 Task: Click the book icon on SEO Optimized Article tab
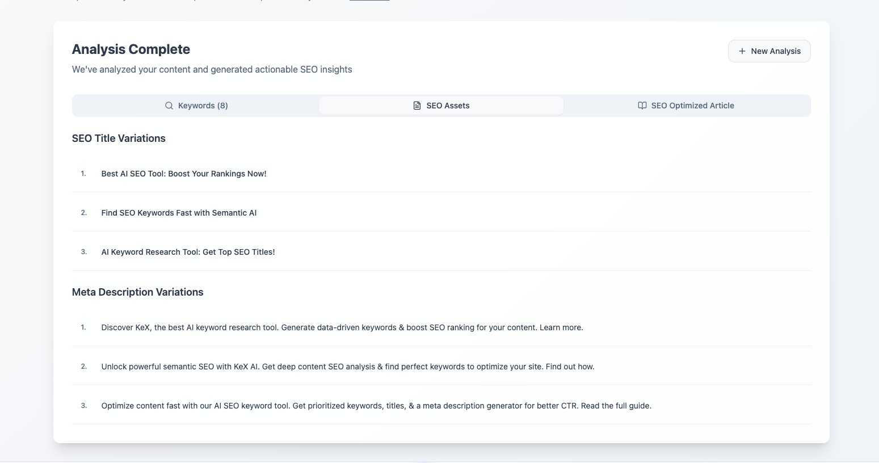pyautogui.click(x=642, y=106)
